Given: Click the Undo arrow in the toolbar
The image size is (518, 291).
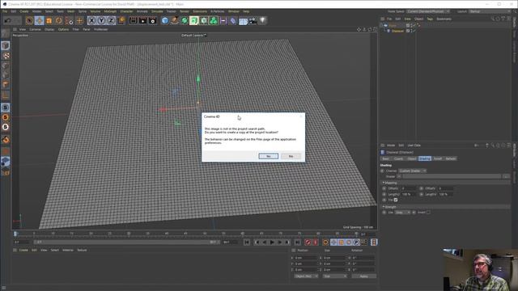Looking at the screenshot, I should pos(7,21).
